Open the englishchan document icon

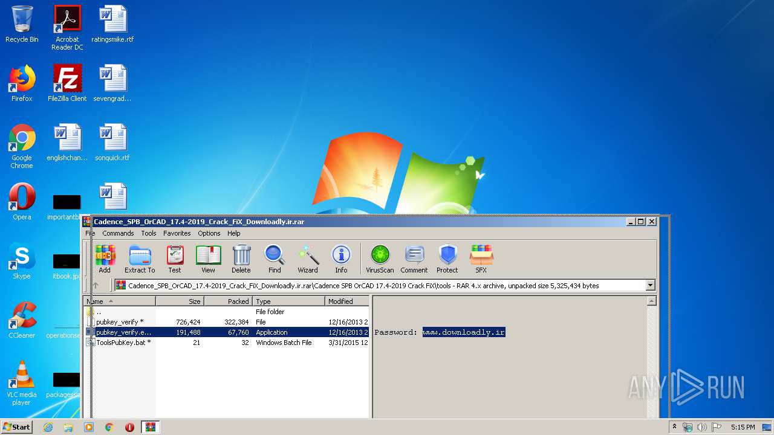pyautogui.click(x=67, y=143)
